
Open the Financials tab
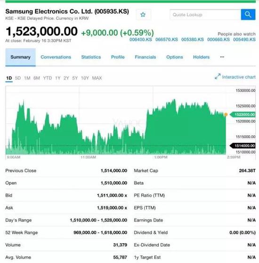[146, 57]
